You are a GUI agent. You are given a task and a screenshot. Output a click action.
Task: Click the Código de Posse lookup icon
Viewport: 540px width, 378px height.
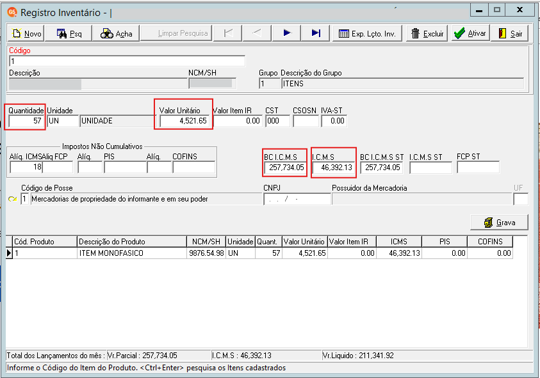pos(13,199)
